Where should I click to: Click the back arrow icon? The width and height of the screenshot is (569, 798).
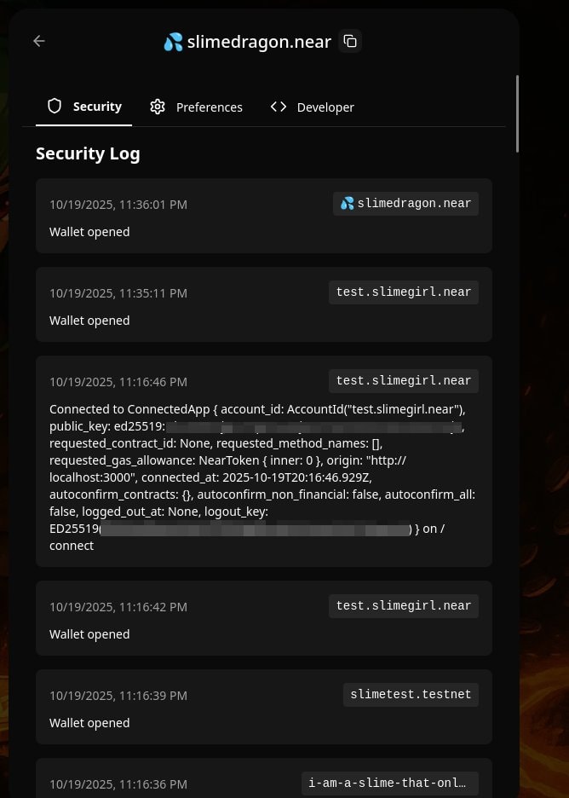[x=38, y=41]
